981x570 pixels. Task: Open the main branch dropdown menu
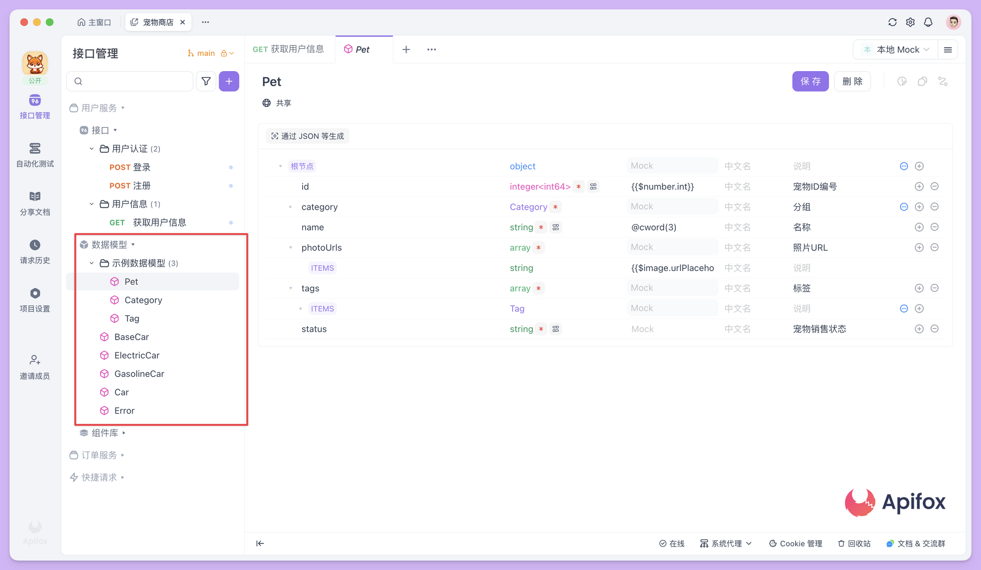(x=210, y=53)
